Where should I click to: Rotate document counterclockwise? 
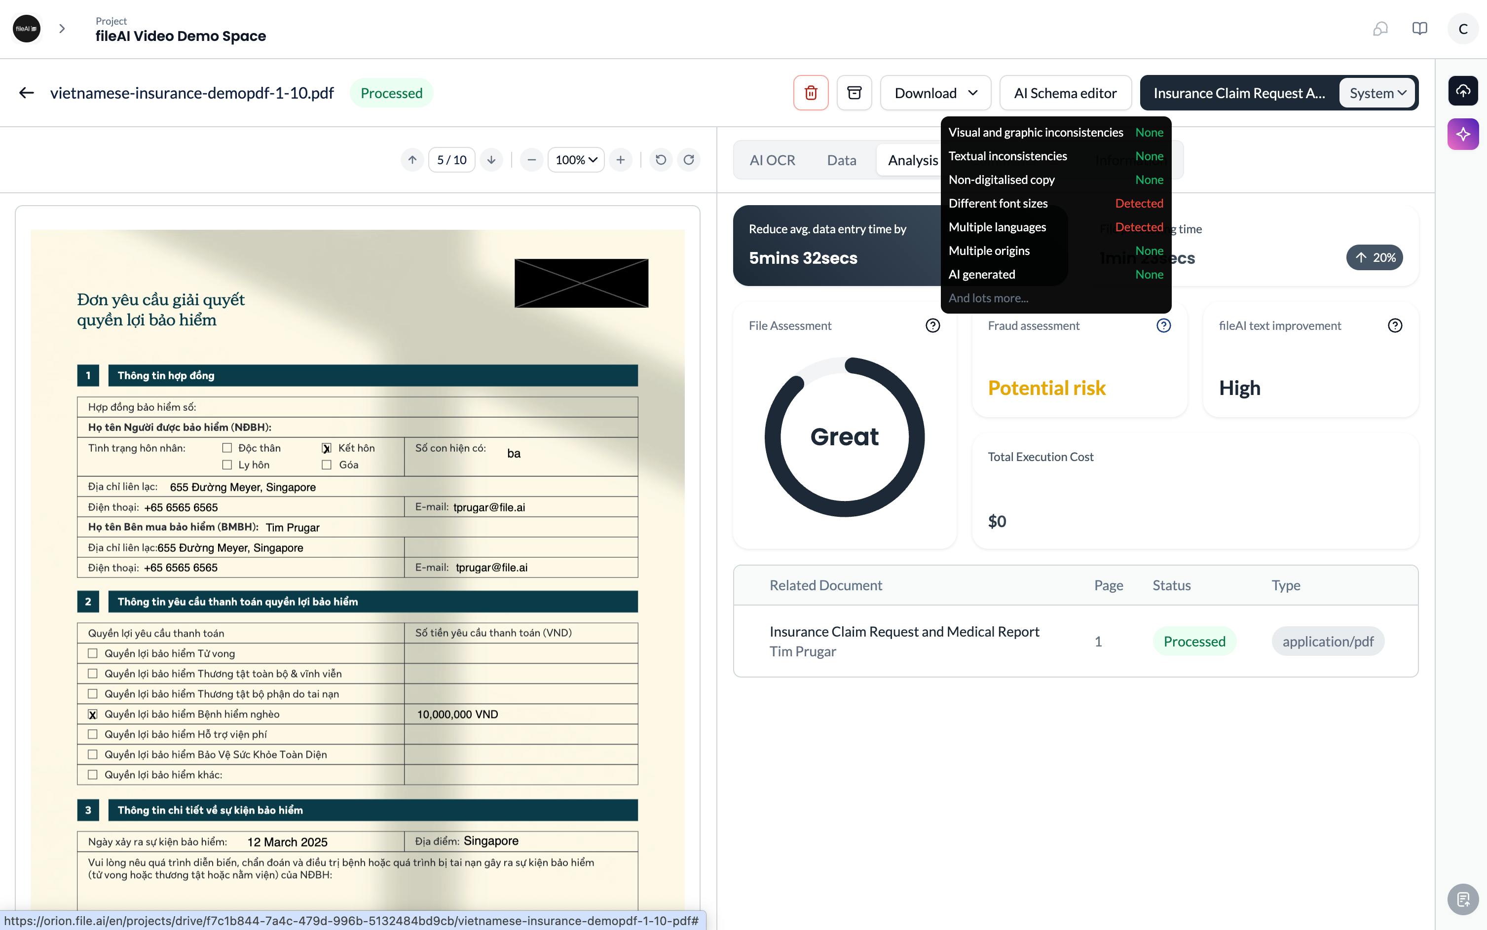click(661, 160)
